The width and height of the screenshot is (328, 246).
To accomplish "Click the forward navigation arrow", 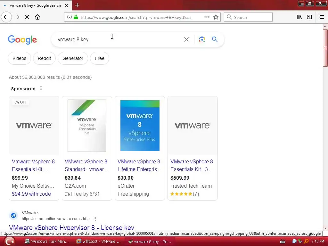I will point(17,17).
